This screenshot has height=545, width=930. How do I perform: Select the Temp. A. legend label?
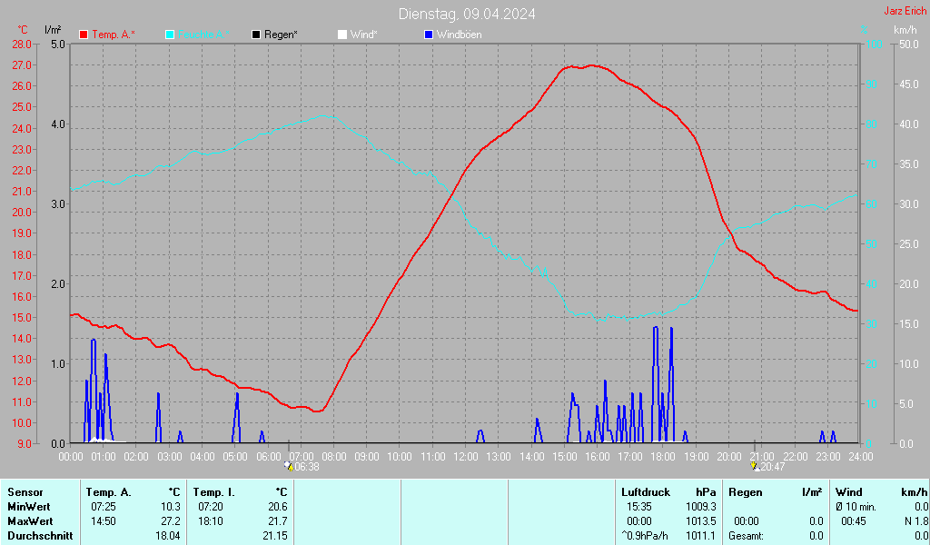(114, 35)
